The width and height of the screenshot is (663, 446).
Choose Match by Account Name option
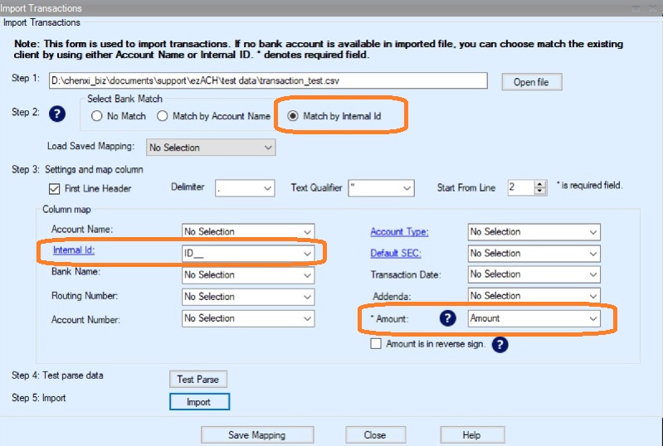tap(163, 117)
